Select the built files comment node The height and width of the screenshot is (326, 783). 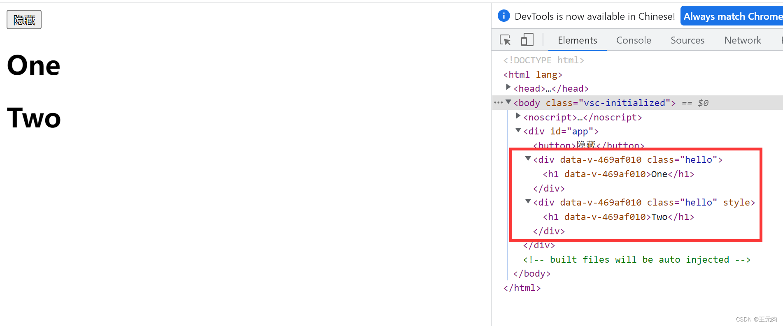click(x=636, y=260)
